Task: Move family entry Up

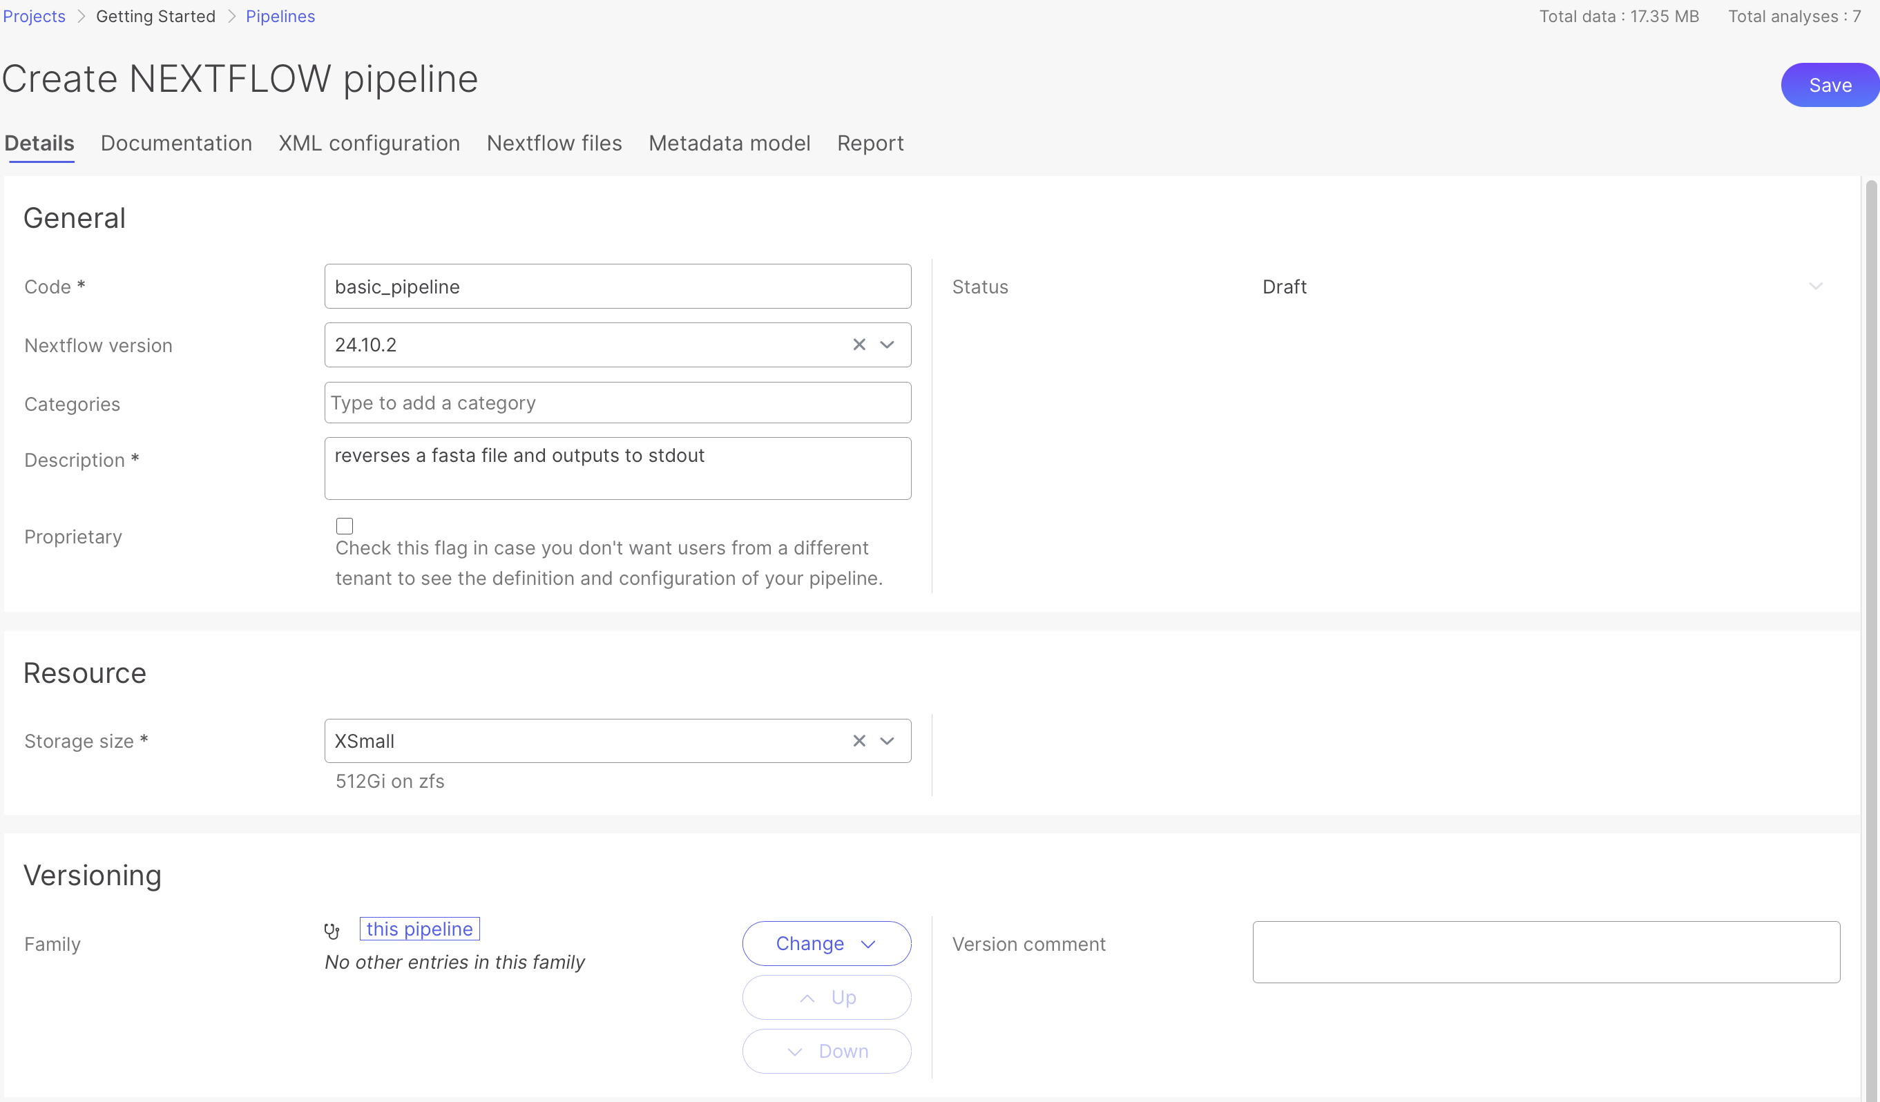Action: (826, 997)
